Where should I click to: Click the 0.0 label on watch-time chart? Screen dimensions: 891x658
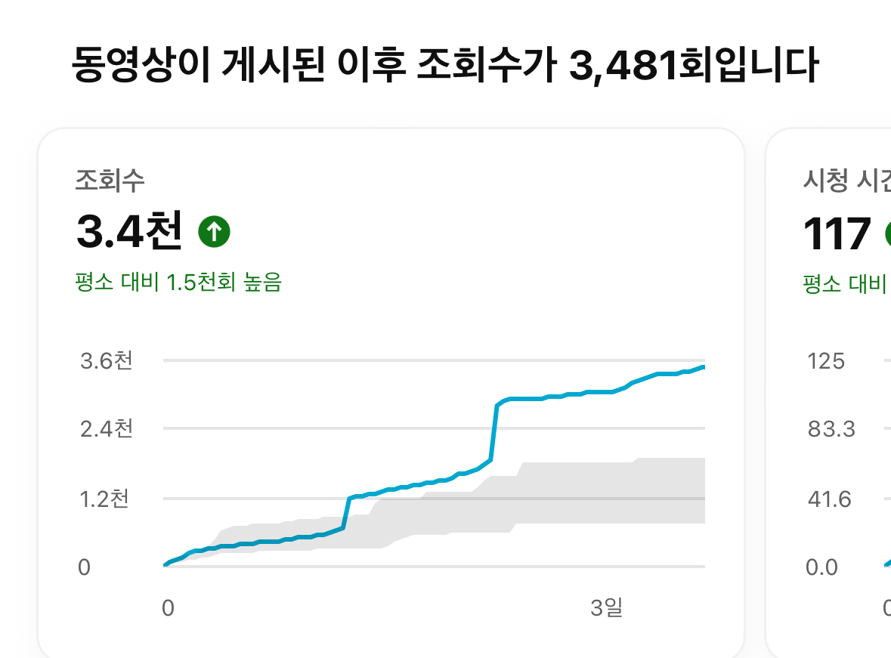[x=821, y=567]
